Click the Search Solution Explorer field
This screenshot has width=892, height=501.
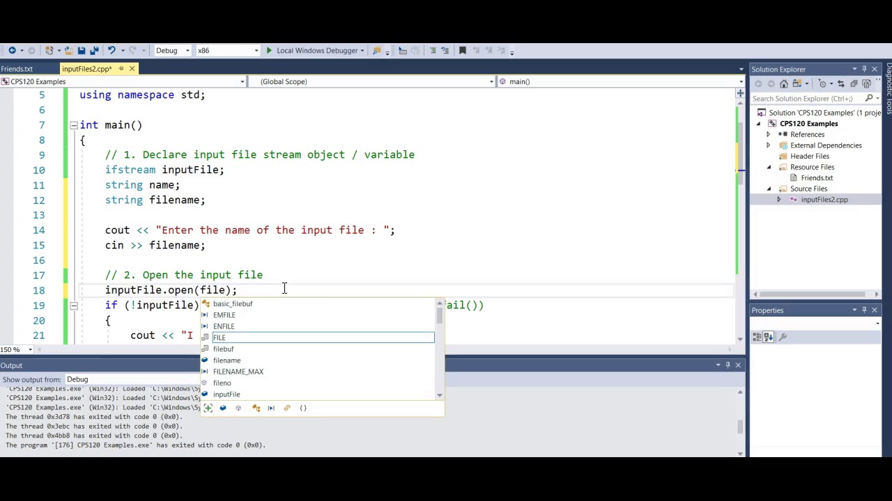[806, 98]
